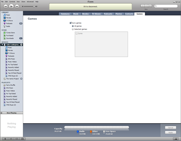
Task: Open the Controls menu
Action: pos(12,2)
